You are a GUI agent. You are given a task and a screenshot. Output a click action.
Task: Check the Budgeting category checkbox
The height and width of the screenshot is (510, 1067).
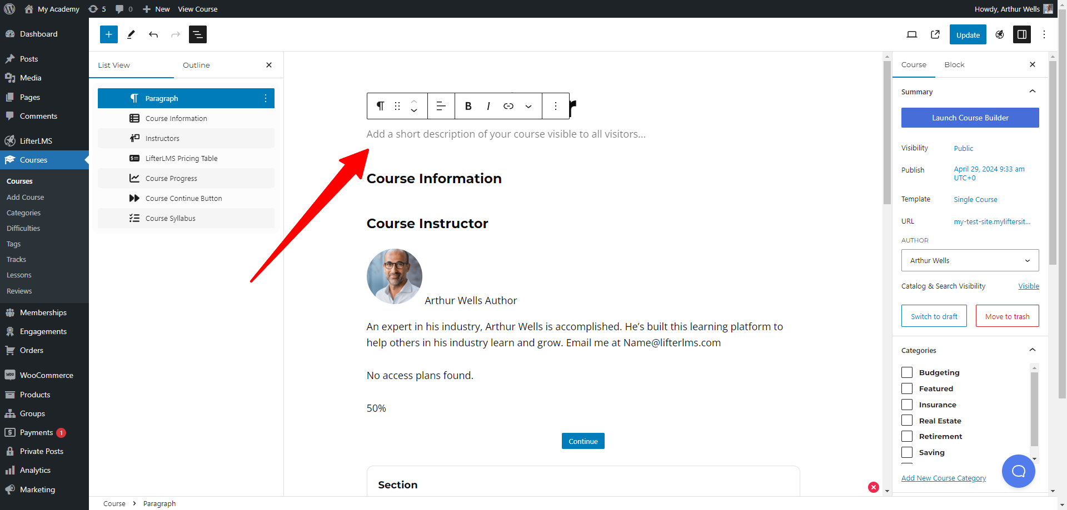pyautogui.click(x=907, y=372)
